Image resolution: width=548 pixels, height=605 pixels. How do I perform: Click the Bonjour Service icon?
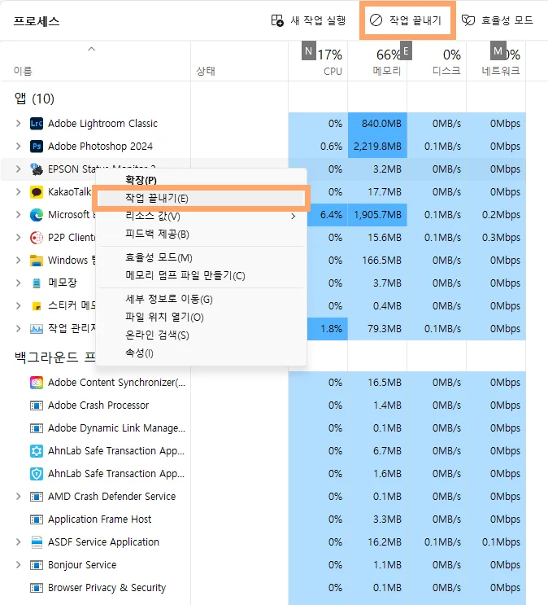37,564
